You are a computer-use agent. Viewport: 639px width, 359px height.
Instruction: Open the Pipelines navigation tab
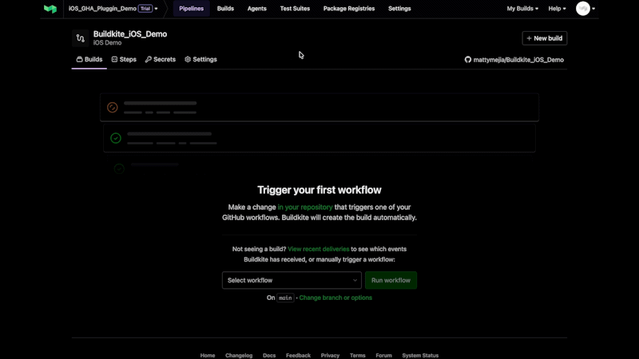tap(191, 9)
